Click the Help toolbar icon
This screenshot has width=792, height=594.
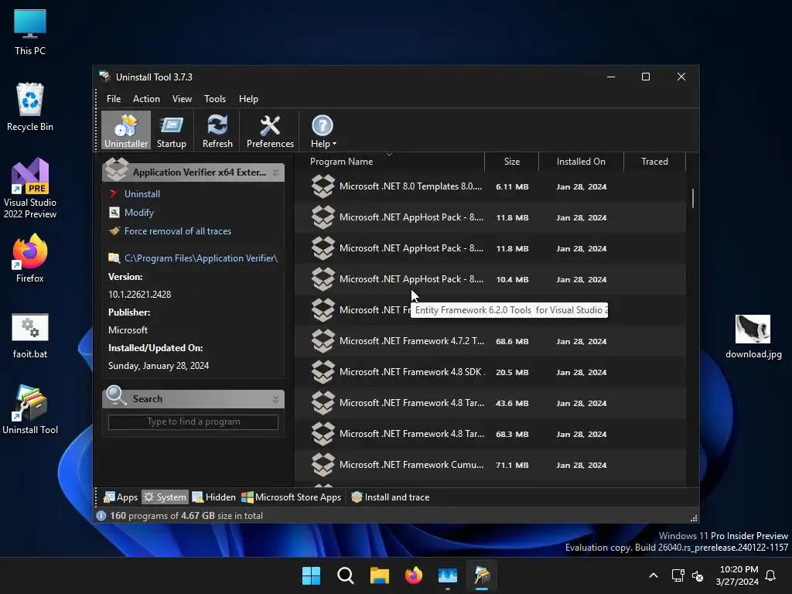pos(322,126)
